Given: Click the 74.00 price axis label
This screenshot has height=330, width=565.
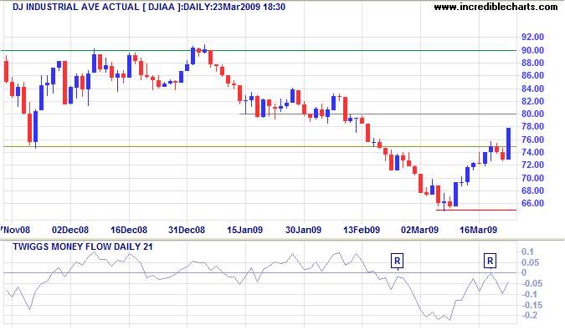Looking at the screenshot, I should tap(532, 152).
